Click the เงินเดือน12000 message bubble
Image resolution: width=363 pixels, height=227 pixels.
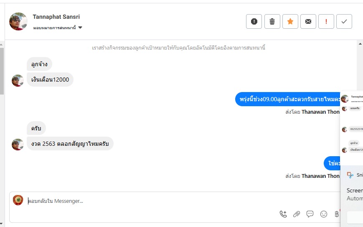tap(50, 80)
